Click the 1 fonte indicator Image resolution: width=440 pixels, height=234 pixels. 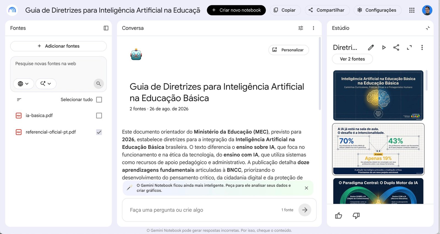287,210
